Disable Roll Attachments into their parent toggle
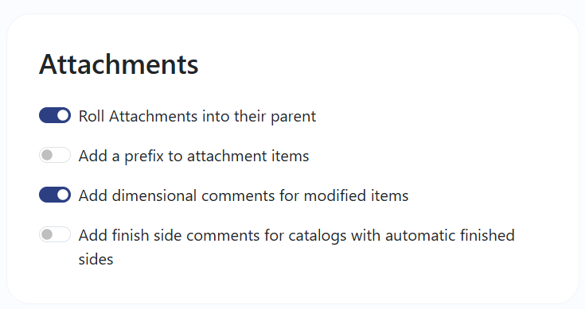The width and height of the screenshot is (585, 309). coord(55,115)
